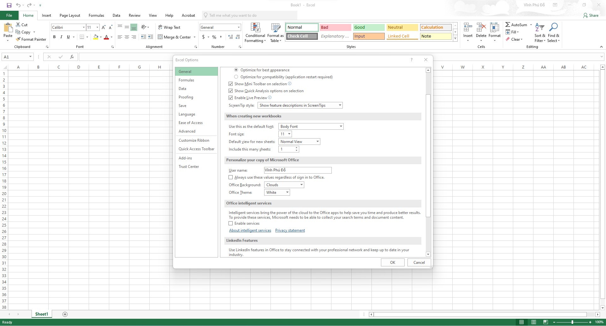Click Decrease Decimal icon
This screenshot has height=326, width=606.
click(x=238, y=37)
